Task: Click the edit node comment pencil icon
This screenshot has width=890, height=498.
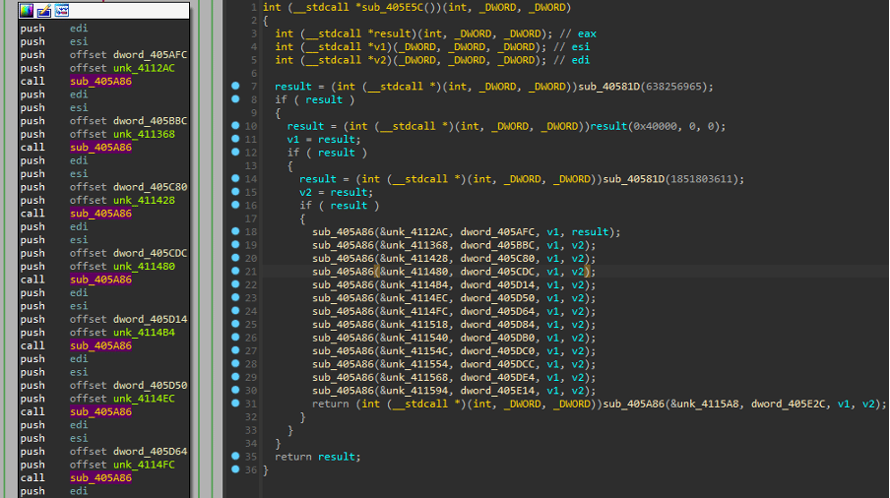Action: pyautogui.click(x=44, y=11)
